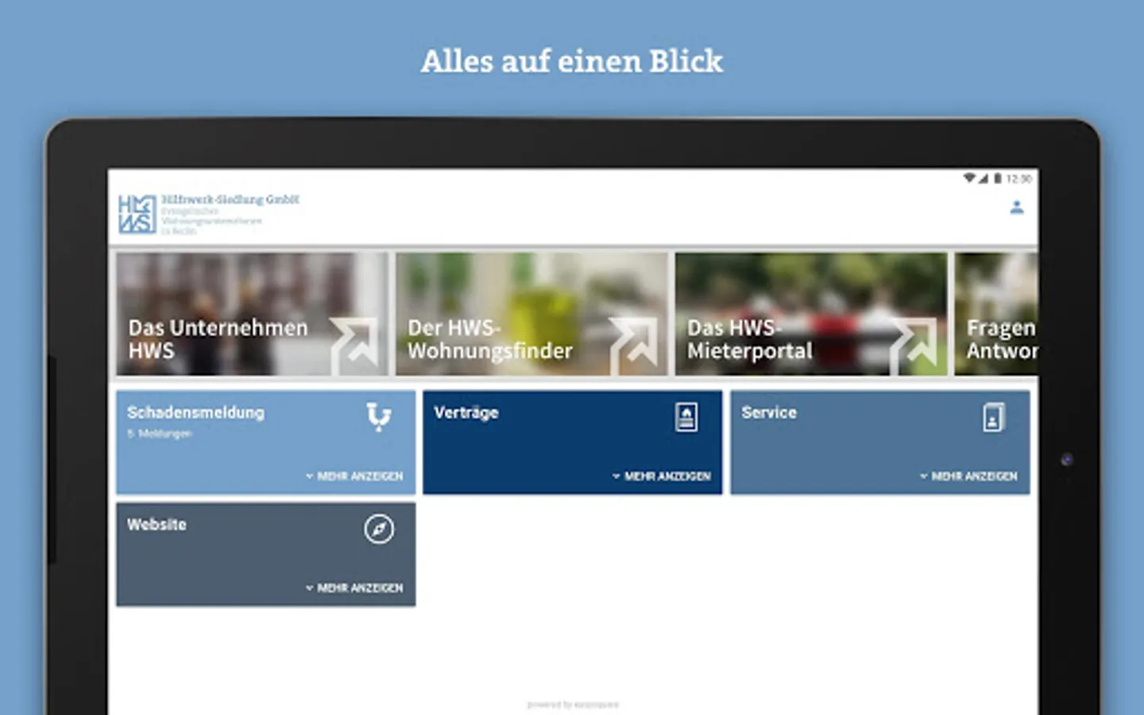Select the Service card title

tap(769, 412)
